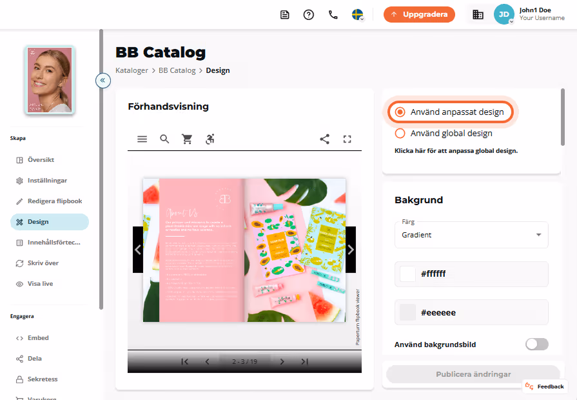The width and height of the screenshot is (577, 400).
Task: Click the accessibility wheelchair icon
Action: click(210, 139)
